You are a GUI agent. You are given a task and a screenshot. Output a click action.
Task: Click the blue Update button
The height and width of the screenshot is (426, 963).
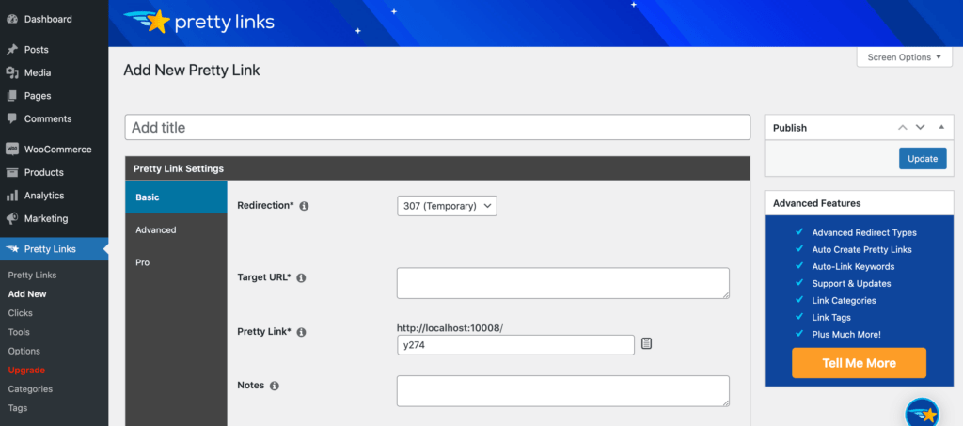coord(923,158)
